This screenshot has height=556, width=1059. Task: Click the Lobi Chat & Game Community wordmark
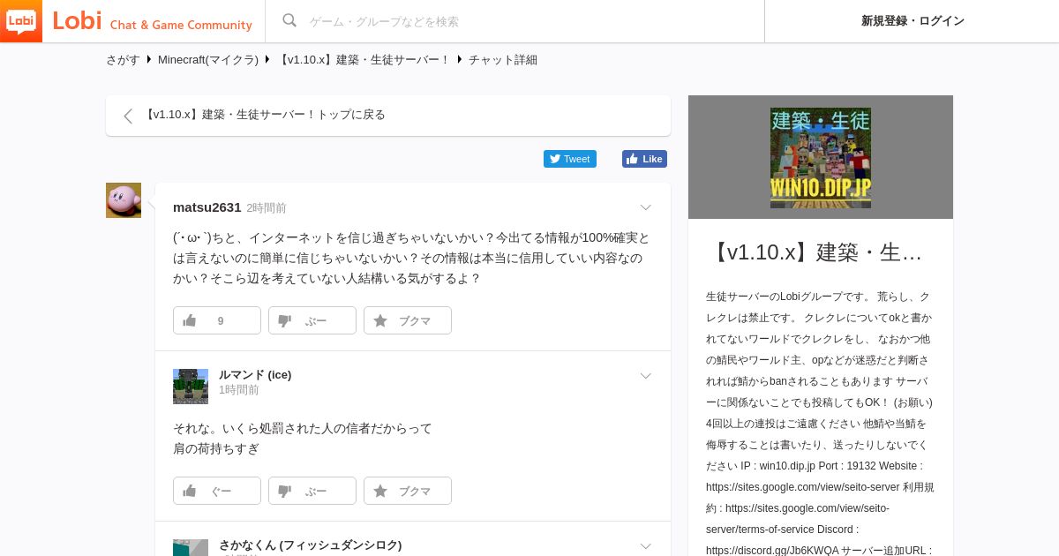(x=152, y=21)
